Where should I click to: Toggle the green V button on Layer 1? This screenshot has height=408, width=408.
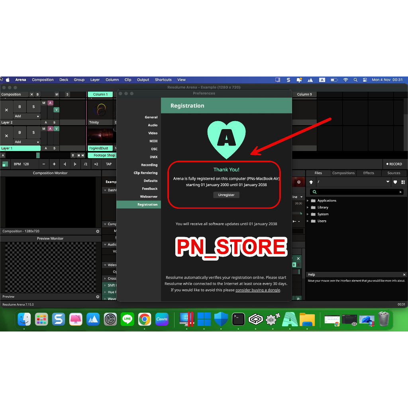pos(56,129)
